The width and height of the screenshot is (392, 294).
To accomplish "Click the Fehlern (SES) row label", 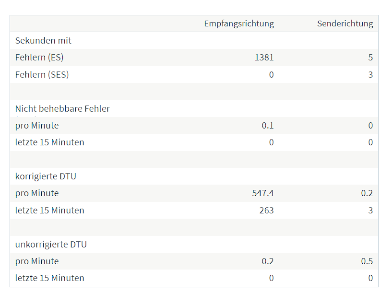I will coord(42,74).
